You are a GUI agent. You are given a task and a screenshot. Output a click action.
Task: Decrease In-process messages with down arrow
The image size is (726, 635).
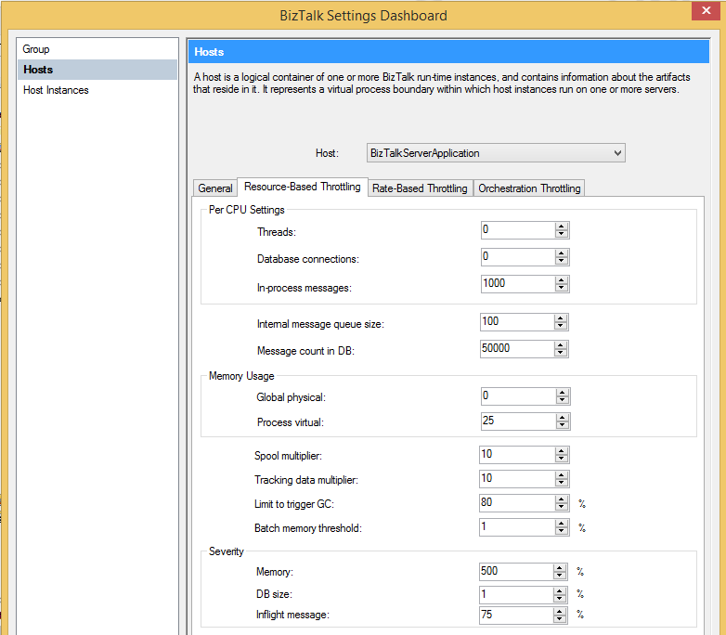pos(562,288)
